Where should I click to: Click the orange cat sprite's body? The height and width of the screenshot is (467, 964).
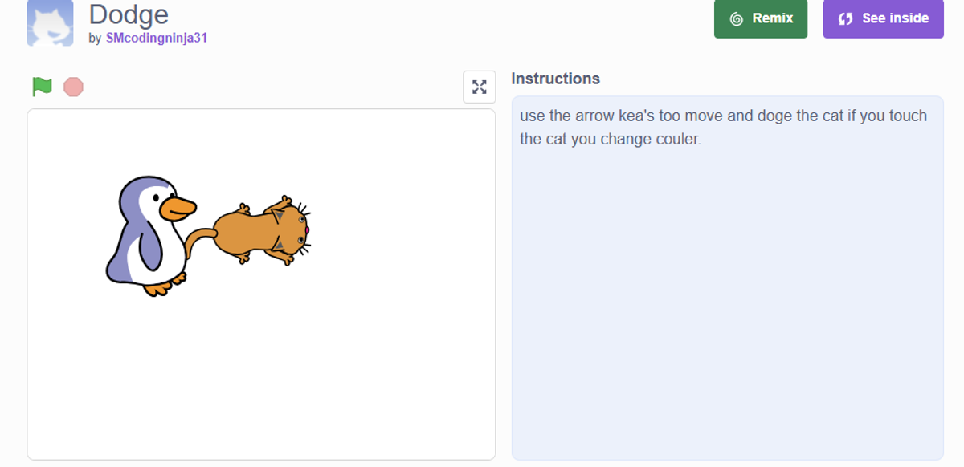pyautogui.click(x=249, y=233)
